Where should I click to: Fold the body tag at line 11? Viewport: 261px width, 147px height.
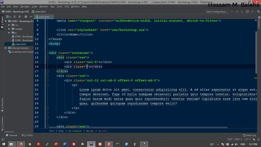[x=47, y=44]
